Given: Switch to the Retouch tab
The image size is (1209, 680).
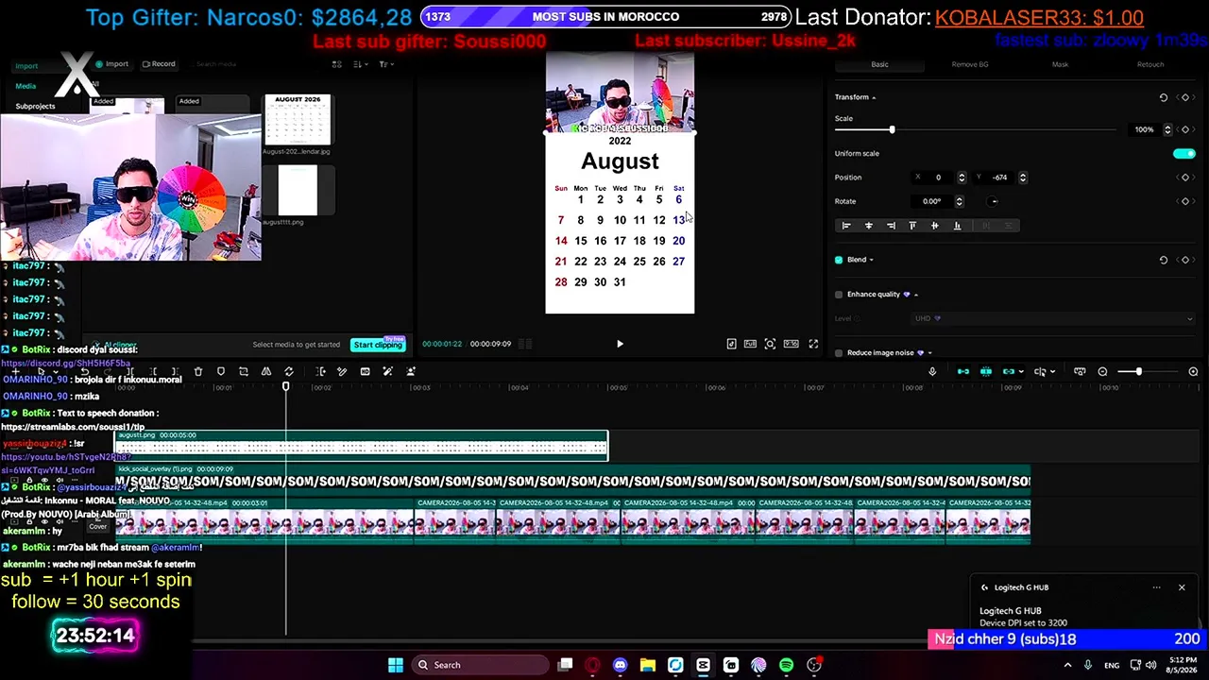Looking at the screenshot, I should [x=1150, y=64].
